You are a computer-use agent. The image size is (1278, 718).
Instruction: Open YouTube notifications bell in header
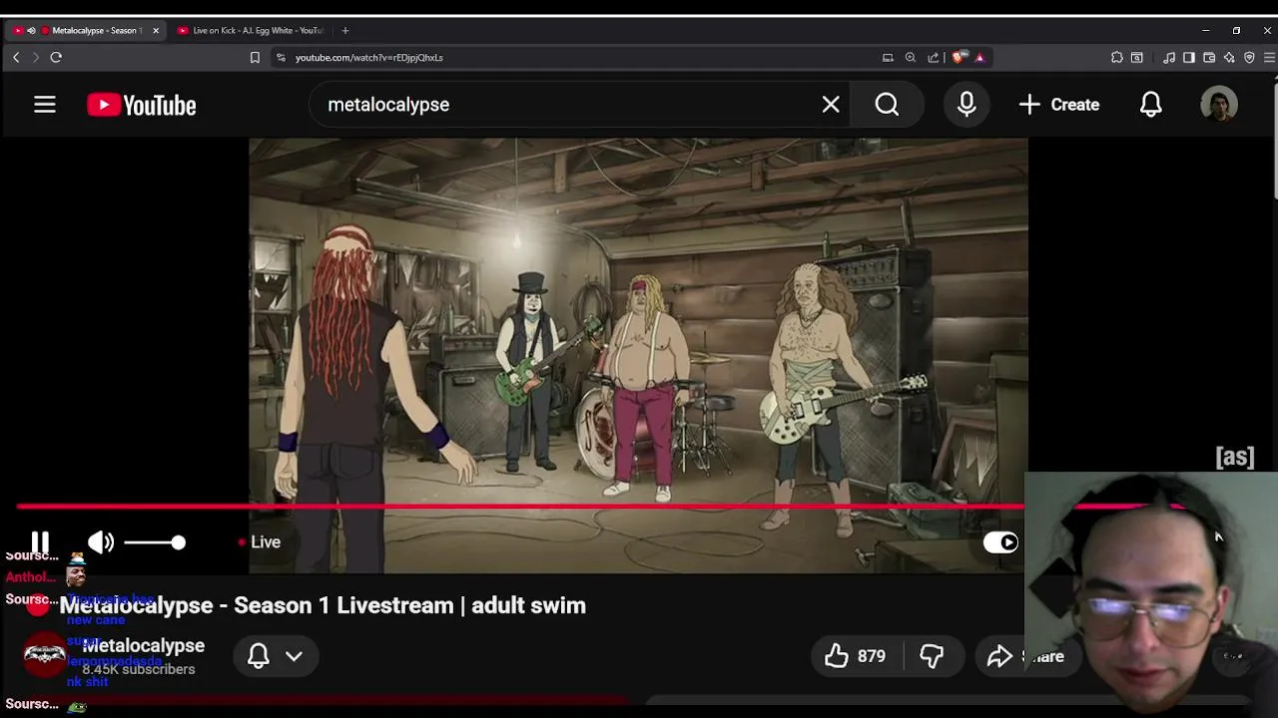tap(1151, 105)
